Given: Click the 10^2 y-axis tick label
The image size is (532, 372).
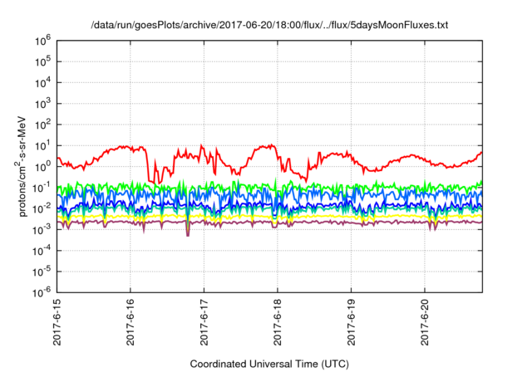Looking at the screenshot, I should coord(42,125).
